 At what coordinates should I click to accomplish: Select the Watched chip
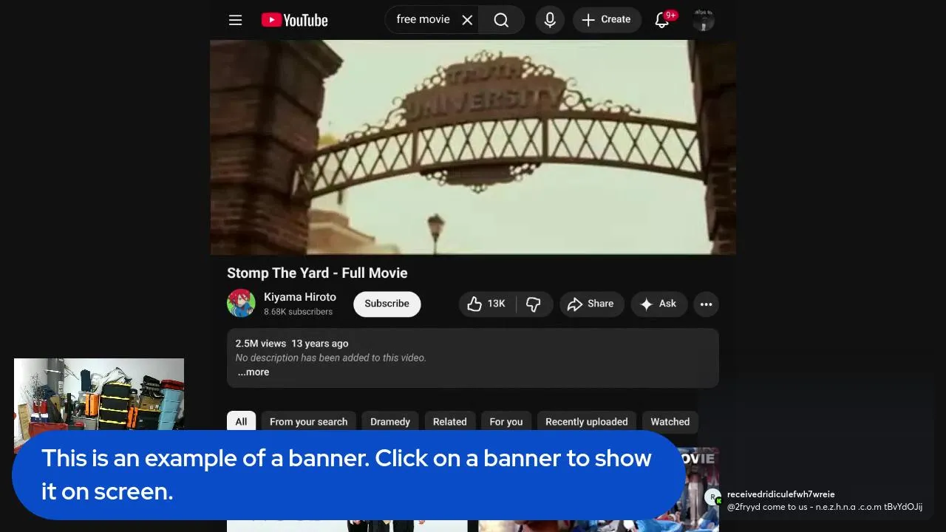(x=670, y=422)
